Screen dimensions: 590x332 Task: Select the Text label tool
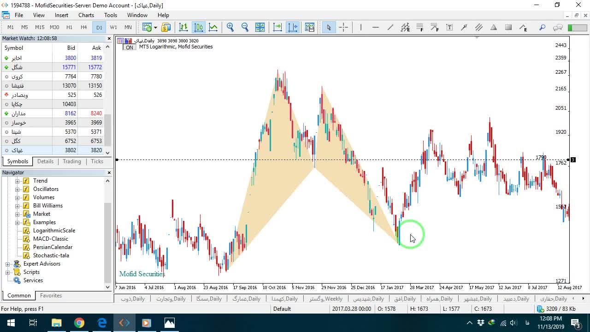coord(449,28)
